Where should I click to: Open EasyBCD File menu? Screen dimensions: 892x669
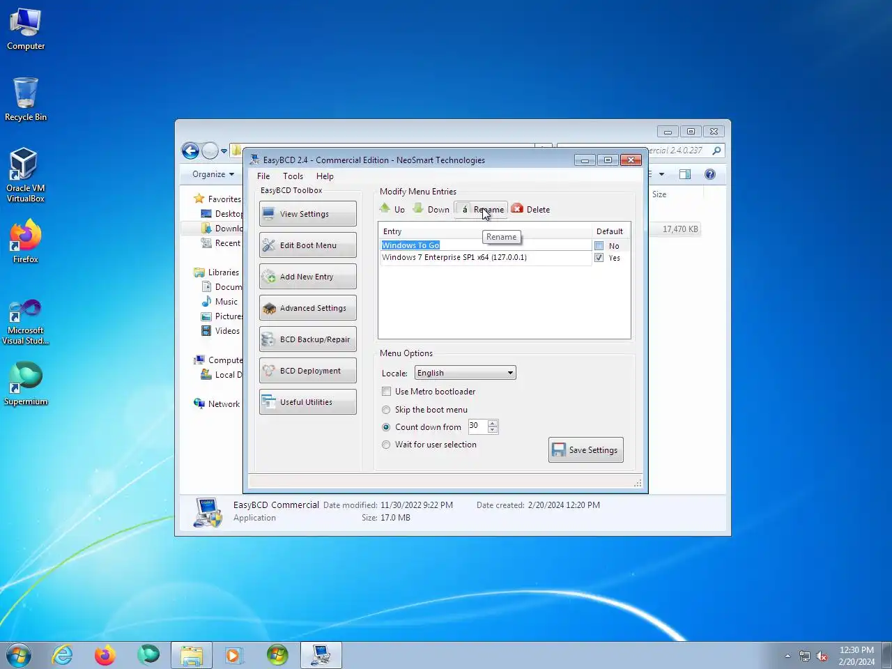tap(263, 176)
